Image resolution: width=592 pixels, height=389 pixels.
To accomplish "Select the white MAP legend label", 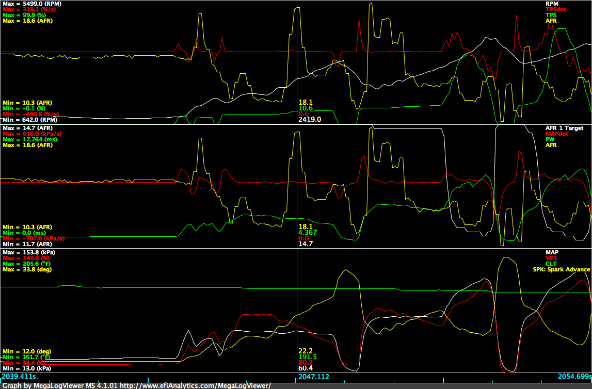I will [552, 252].
